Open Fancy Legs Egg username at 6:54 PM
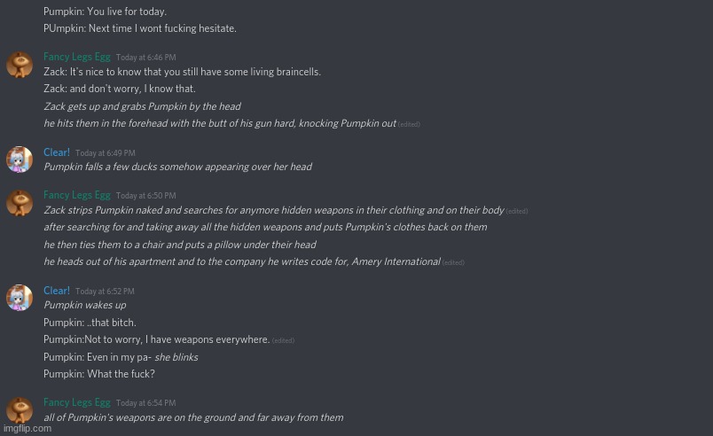The height and width of the screenshot is (436, 713). (77, 402)
